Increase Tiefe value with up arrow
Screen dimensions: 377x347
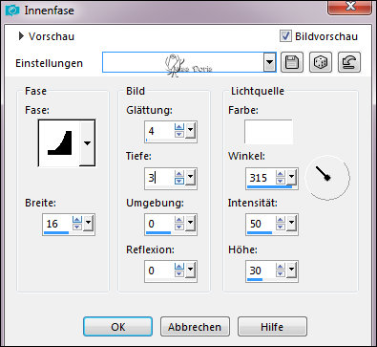coord(179,174)
